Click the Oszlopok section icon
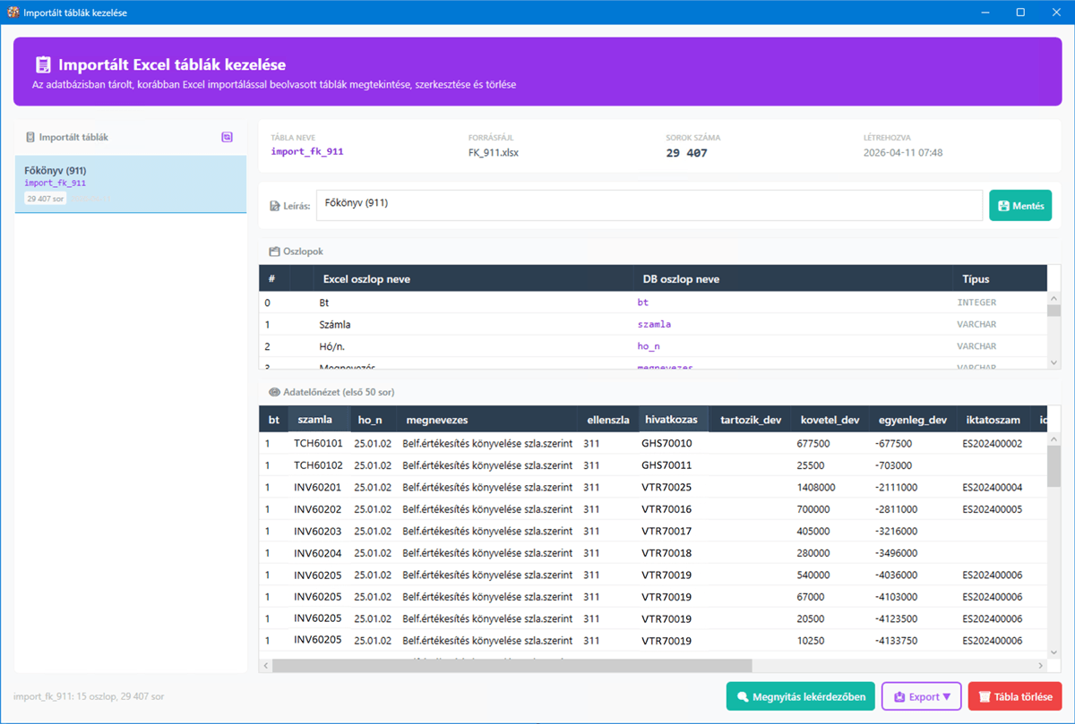 [274, 251]
